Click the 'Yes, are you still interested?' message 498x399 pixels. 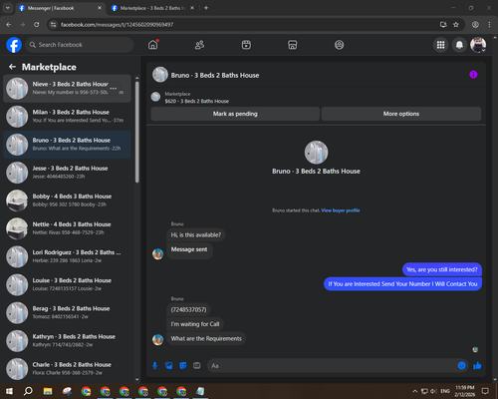click(442, 269)
